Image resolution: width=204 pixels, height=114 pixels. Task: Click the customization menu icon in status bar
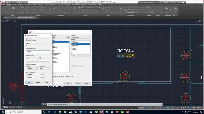[x=201, y=107]
